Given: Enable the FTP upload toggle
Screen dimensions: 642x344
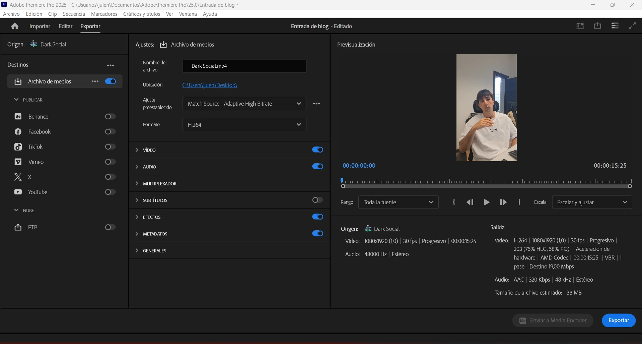Looking at the screenshot, I should pos(110,227).
